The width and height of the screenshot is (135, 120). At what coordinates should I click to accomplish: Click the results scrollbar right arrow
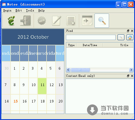[x=131, y=70]
